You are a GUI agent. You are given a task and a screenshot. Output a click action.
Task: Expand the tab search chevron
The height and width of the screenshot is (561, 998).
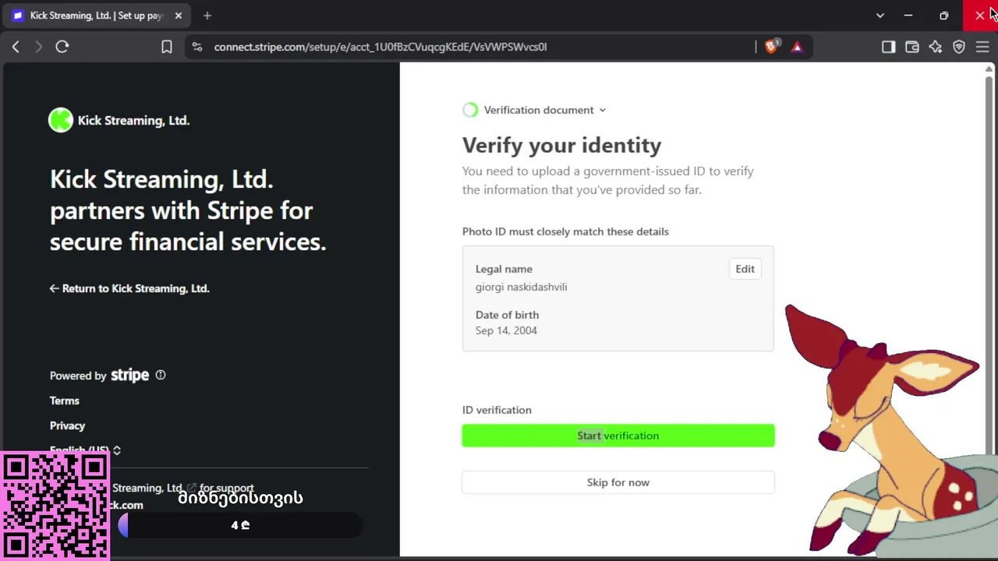[x=880, y=16]
